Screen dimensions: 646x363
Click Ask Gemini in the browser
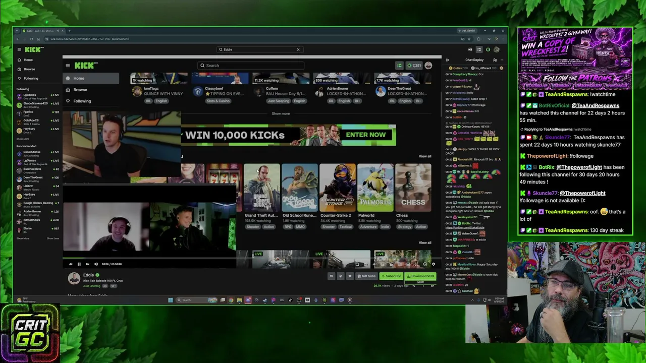467,31
